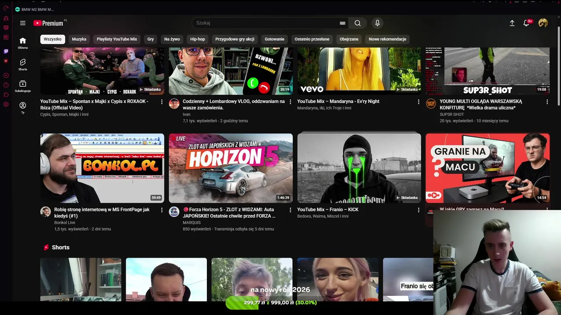Image resolution: width=561 pixels, height=315 pixels.
Task: Open browser sidebar settings gear
Action: click(x=6, y=105)
